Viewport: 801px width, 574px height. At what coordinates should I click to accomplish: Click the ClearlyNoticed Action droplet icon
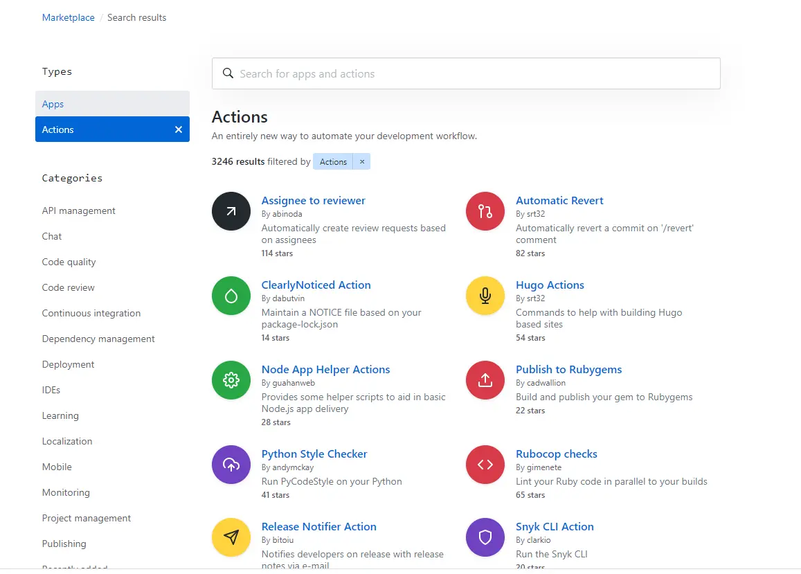tap(231, 296)
